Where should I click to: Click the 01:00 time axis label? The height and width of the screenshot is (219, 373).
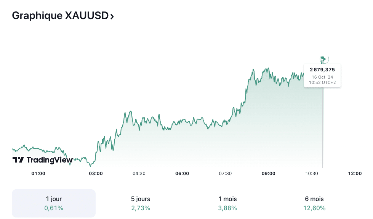38,174
